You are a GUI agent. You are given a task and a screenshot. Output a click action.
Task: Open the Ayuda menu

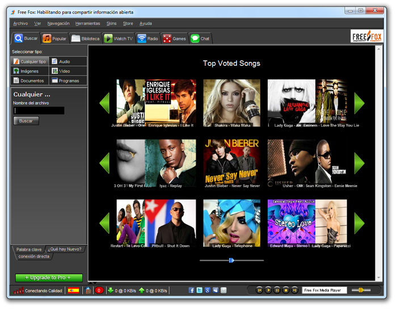tap(146, 24)
